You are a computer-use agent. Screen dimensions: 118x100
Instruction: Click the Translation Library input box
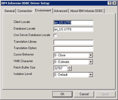[74, 42]
